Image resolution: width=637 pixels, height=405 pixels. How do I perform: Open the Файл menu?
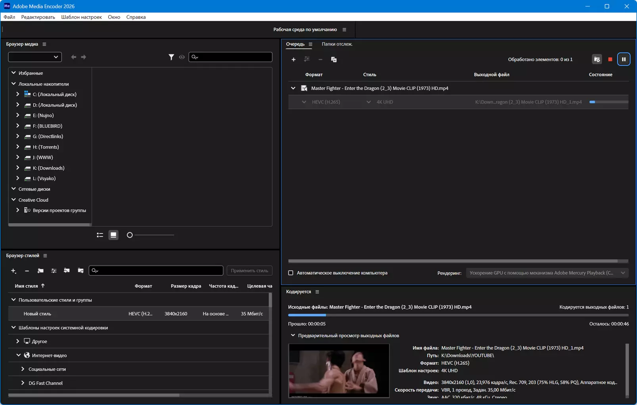(10, 17)
